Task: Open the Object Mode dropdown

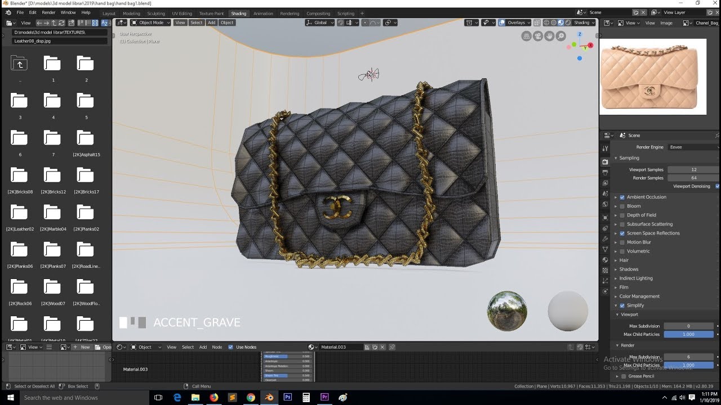Action: click(150, 22)
